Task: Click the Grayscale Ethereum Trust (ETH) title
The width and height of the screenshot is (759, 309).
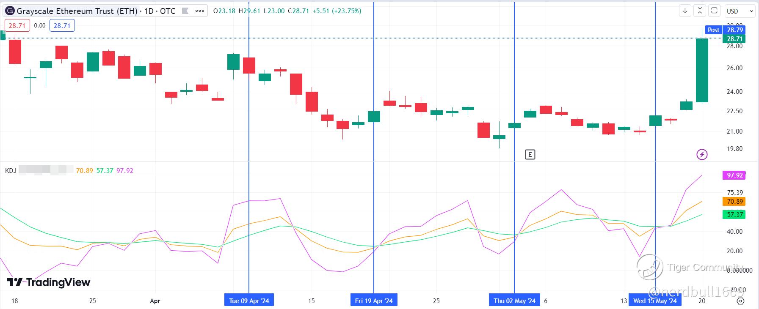Action: tap(77, 11)
